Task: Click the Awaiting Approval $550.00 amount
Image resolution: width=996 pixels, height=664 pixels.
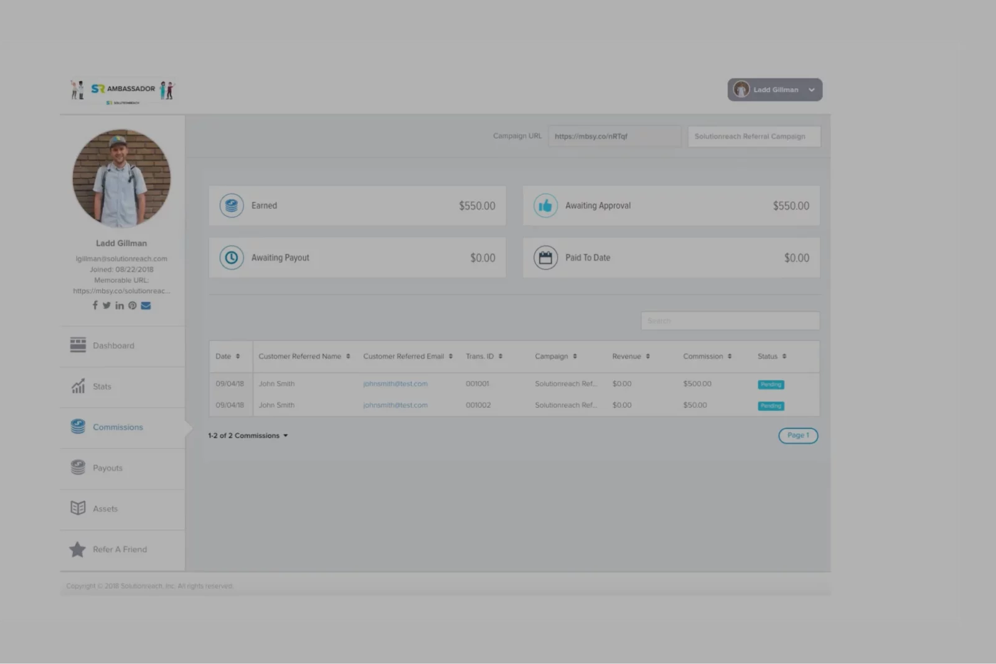Action: point(791,206)
